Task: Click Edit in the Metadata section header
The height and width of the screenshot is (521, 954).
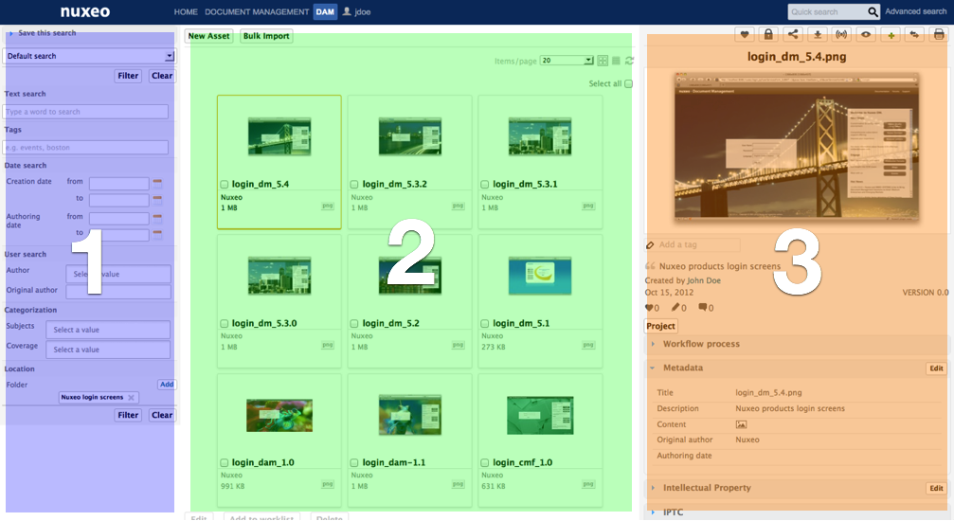Action: point(936,368)
